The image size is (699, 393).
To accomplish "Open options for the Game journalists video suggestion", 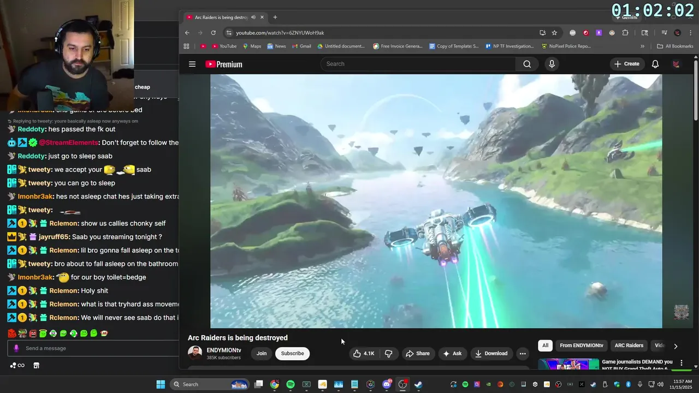I will 682,362.
